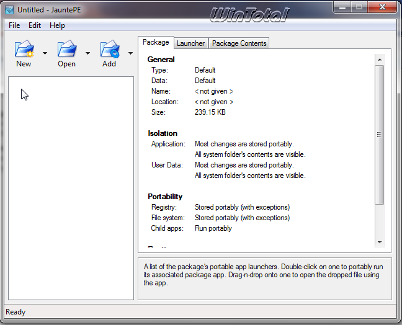Screen dimensions: 402x325
Task: Click the New package icon
Action: click(24, 48)
